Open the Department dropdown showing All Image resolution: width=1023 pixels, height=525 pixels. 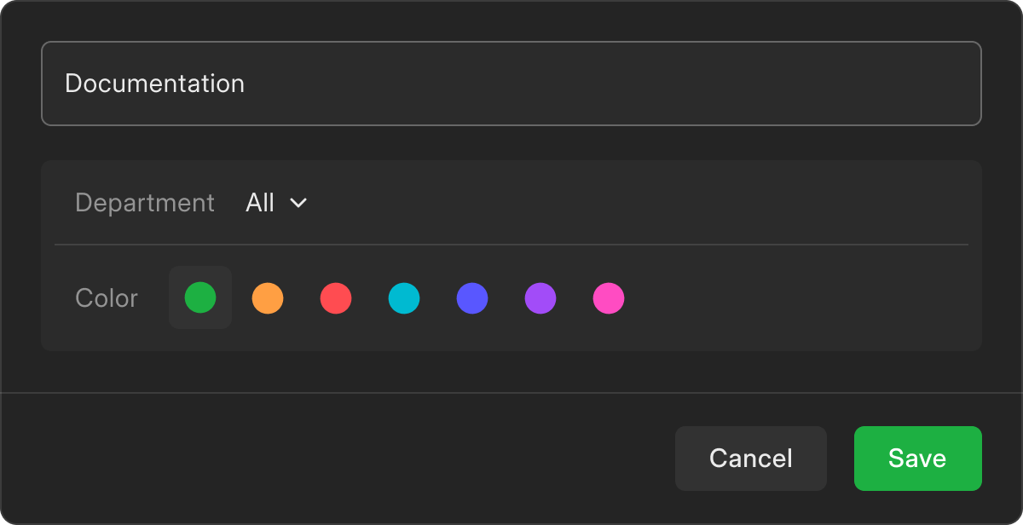275,203
